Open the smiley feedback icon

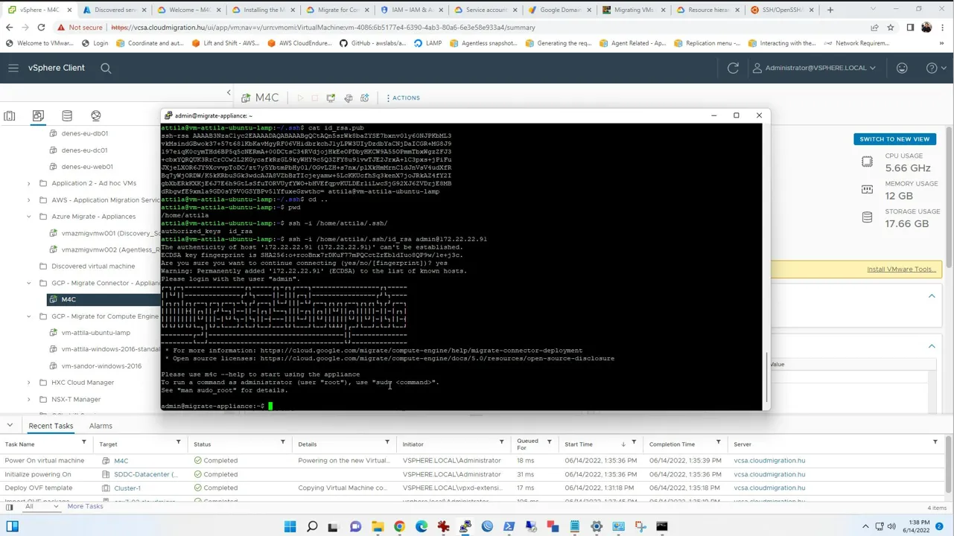[x=902, y=68]
